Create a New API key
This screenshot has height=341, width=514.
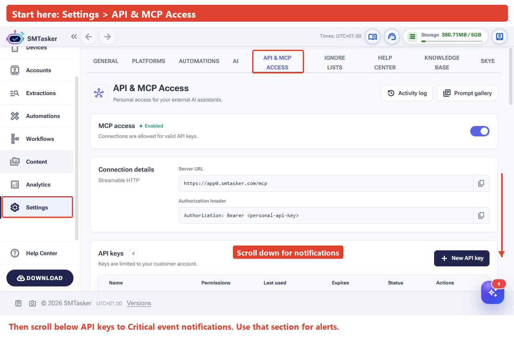(462, 258)
